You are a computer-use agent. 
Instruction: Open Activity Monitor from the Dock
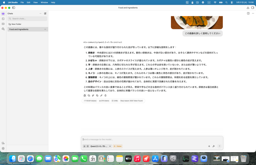click(186, 159)
